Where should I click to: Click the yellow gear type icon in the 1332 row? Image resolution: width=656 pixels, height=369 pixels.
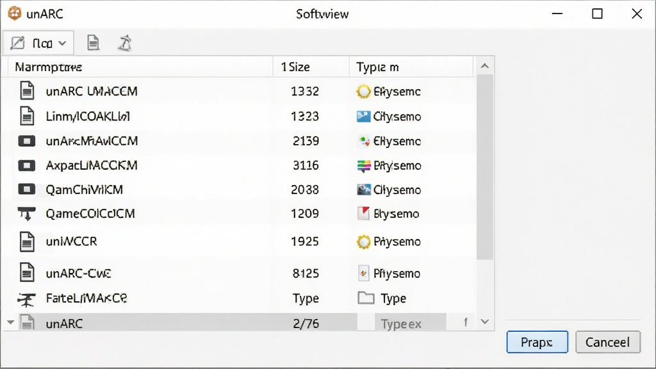(363, 91)
